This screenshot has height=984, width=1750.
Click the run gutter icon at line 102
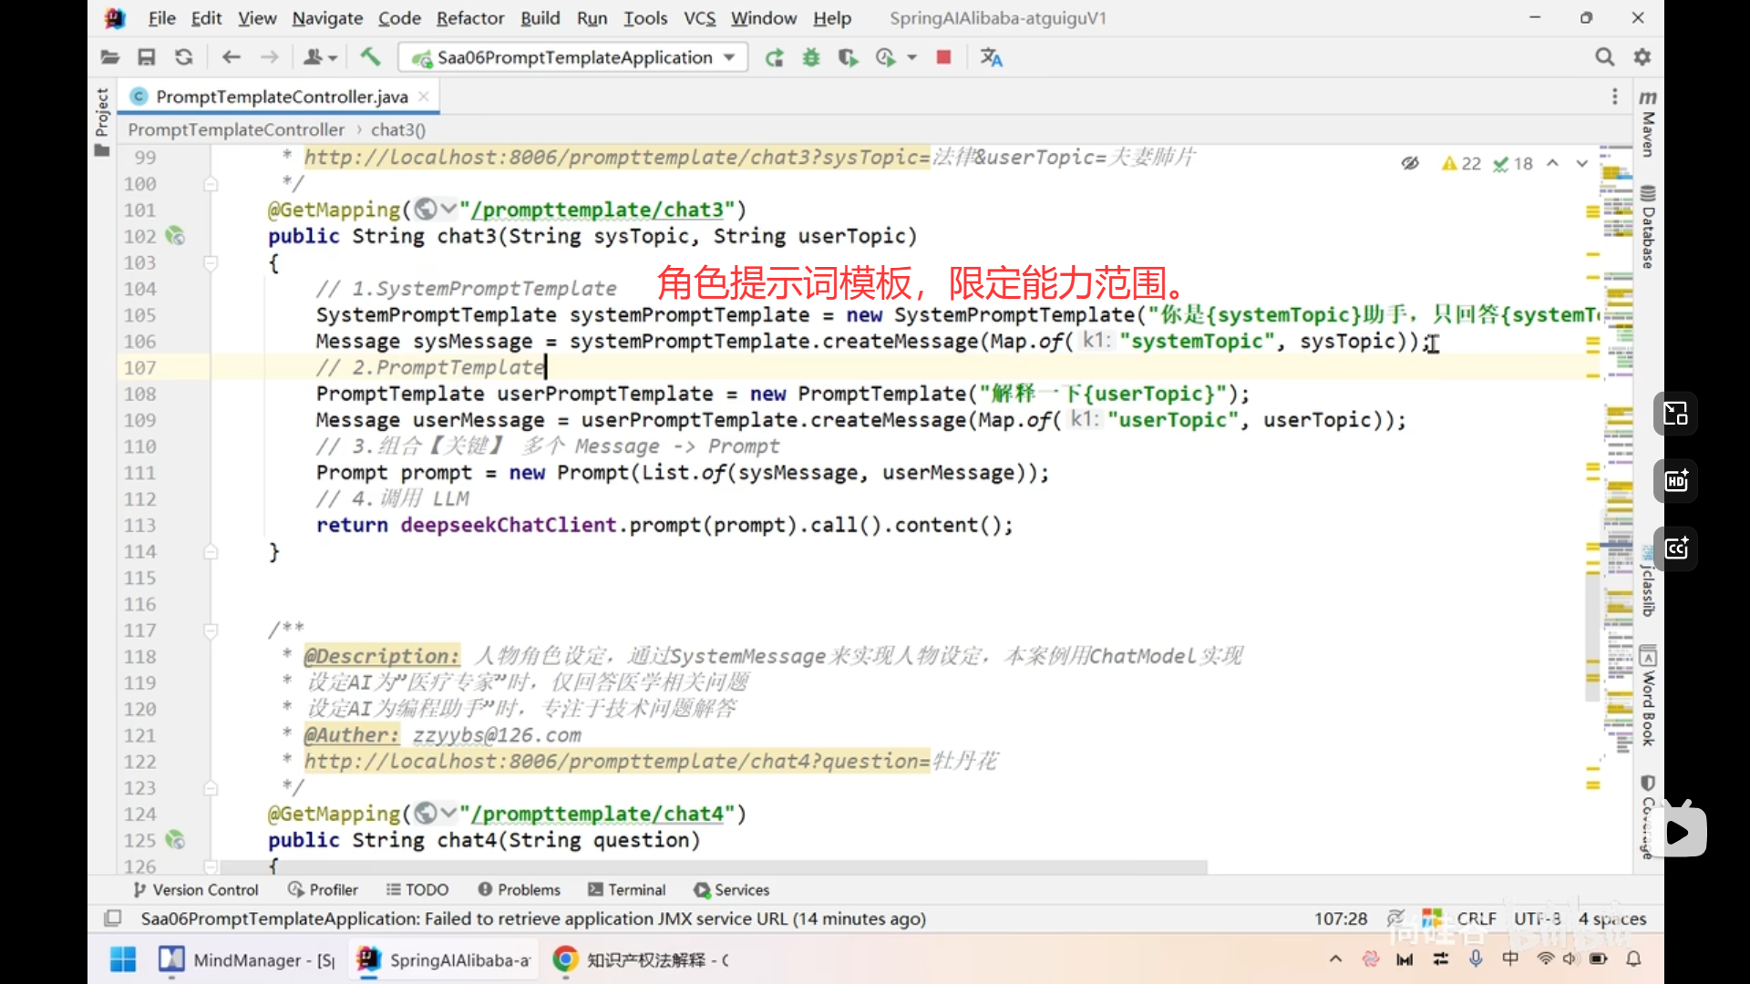pyautogui.click(x=175, y=236)
